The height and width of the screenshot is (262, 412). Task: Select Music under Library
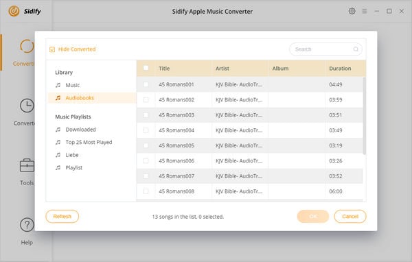(73, 85)
